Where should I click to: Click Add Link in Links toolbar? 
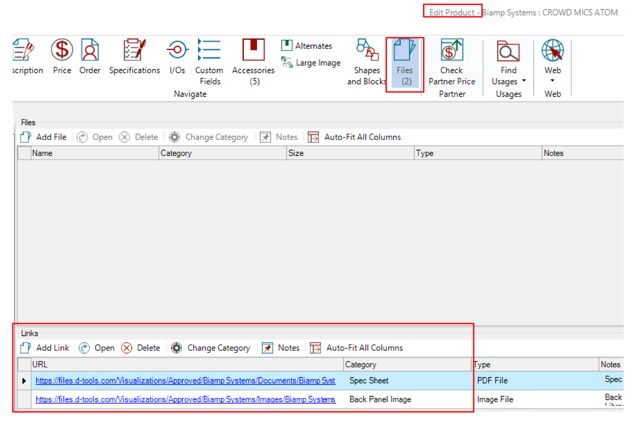[x=45, y=347]
